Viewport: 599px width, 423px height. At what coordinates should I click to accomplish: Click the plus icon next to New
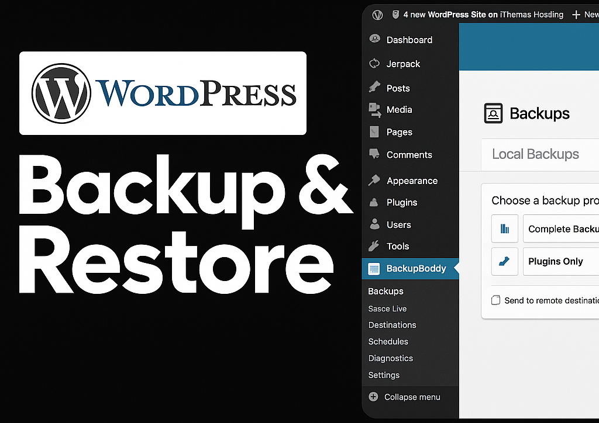point(576,15)
